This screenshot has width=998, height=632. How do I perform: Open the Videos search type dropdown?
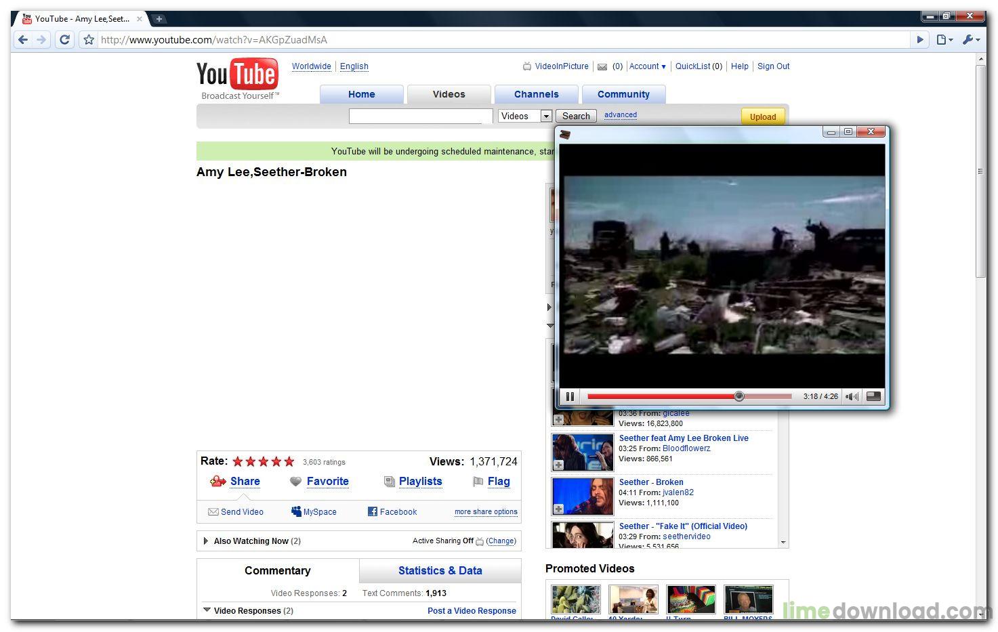pos(545,116)
